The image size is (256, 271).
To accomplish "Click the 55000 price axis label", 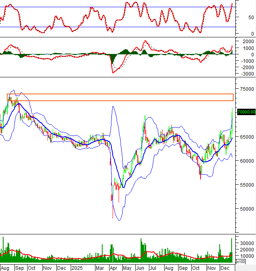I will coord(246,185).
